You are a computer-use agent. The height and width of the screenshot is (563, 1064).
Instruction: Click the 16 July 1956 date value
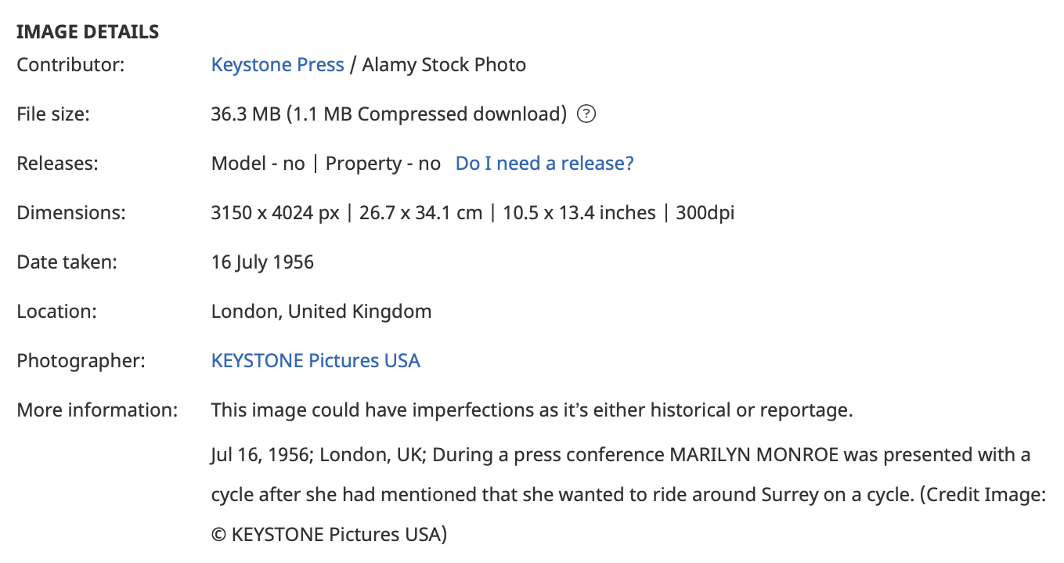(x=262, y=262)
